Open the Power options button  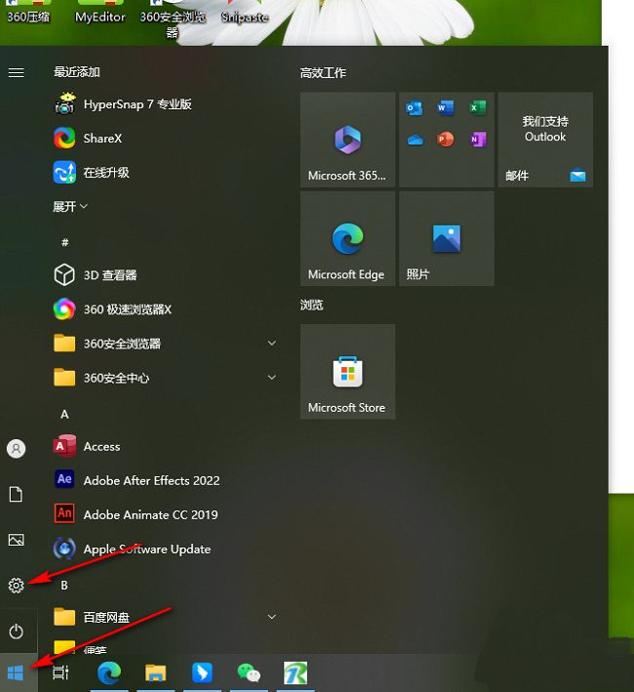pos(17,631)
